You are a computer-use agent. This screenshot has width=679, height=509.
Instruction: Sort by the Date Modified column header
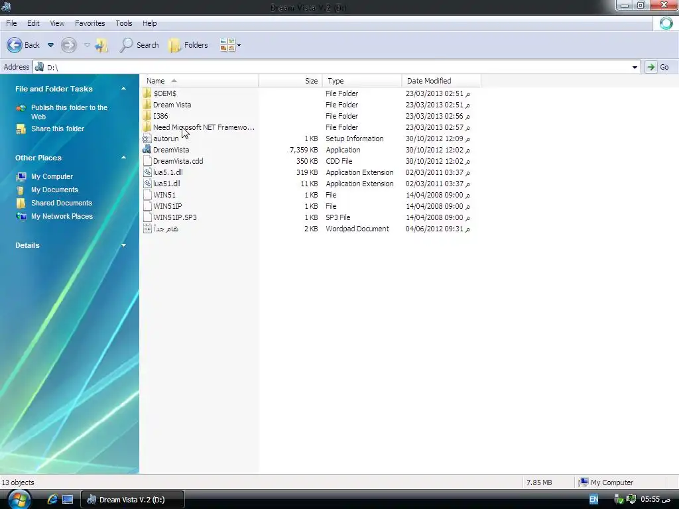(x=441, y=81)
